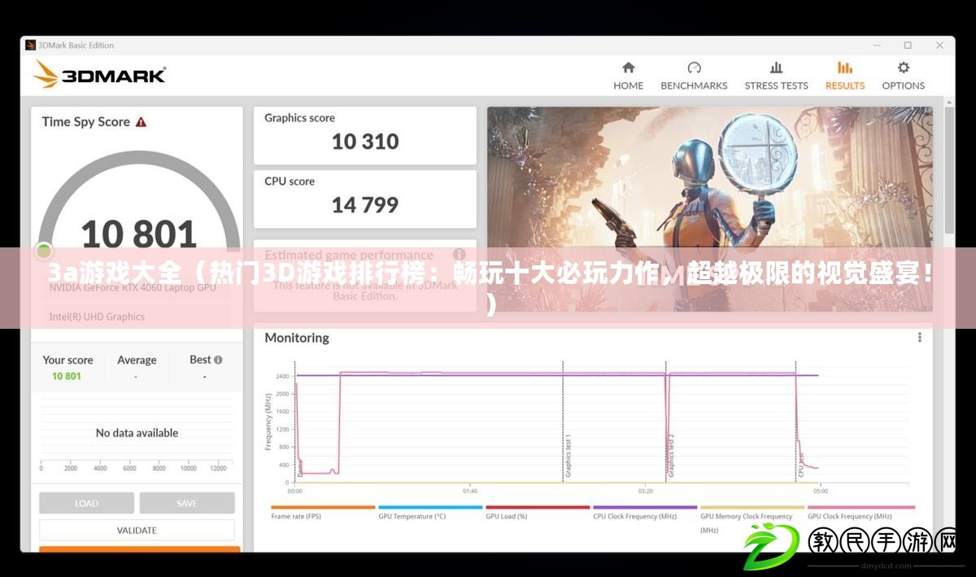The width and height of the screenshot is (976, 577).
Task: Click Graphics test 2 marker in chart
Action: point(672,456)
